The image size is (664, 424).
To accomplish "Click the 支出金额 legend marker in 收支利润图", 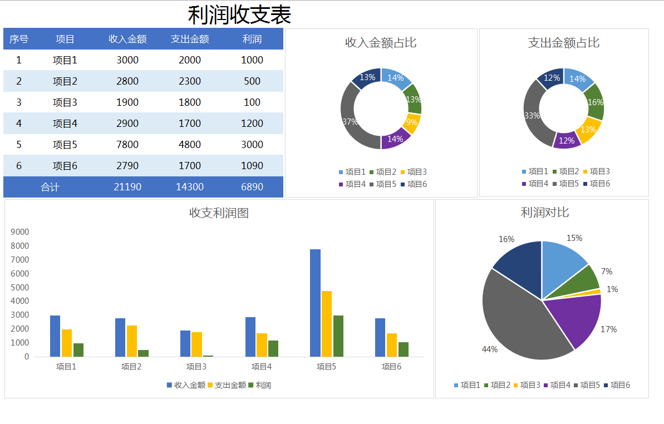I will [x=210, y=384].
